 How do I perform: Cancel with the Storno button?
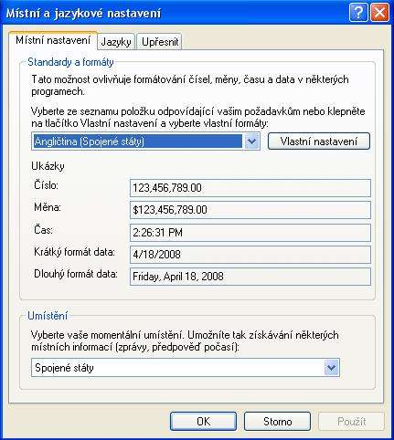click(x=277, y=422)
